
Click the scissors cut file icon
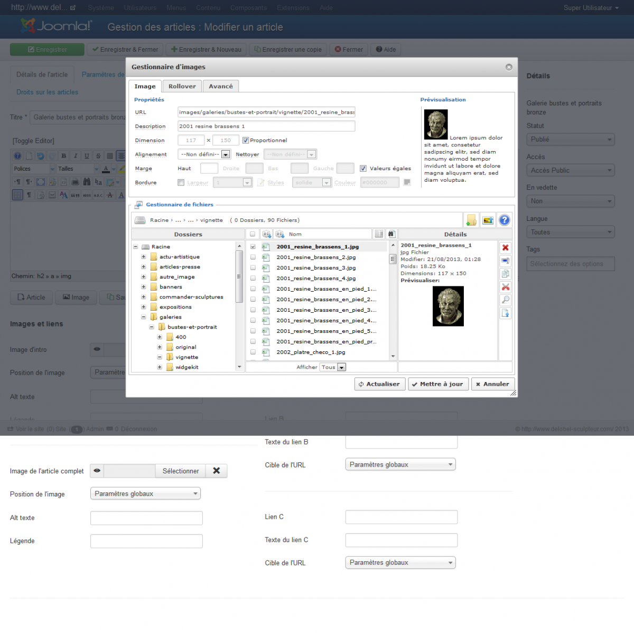(x=506, y=287)
